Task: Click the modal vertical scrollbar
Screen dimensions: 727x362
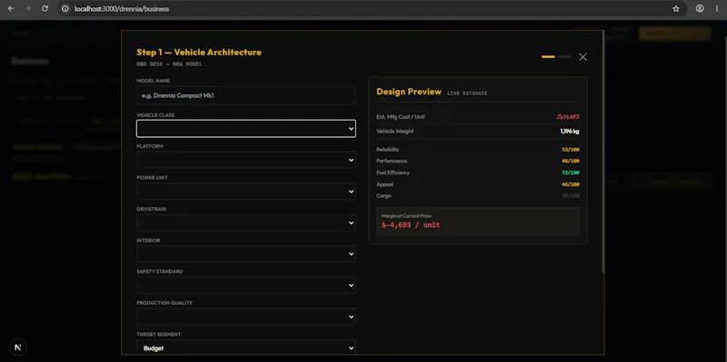Action: pos(603,152)
